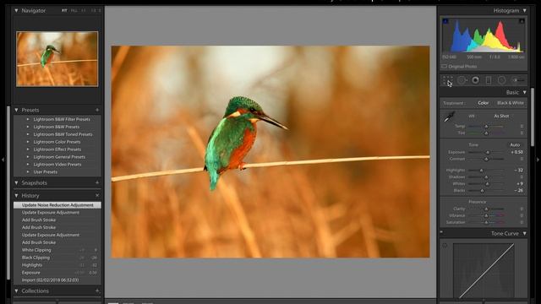Click the Navigator preview thumbnail
The height and width of the screenshot is (304, 541).
(57, 58)
